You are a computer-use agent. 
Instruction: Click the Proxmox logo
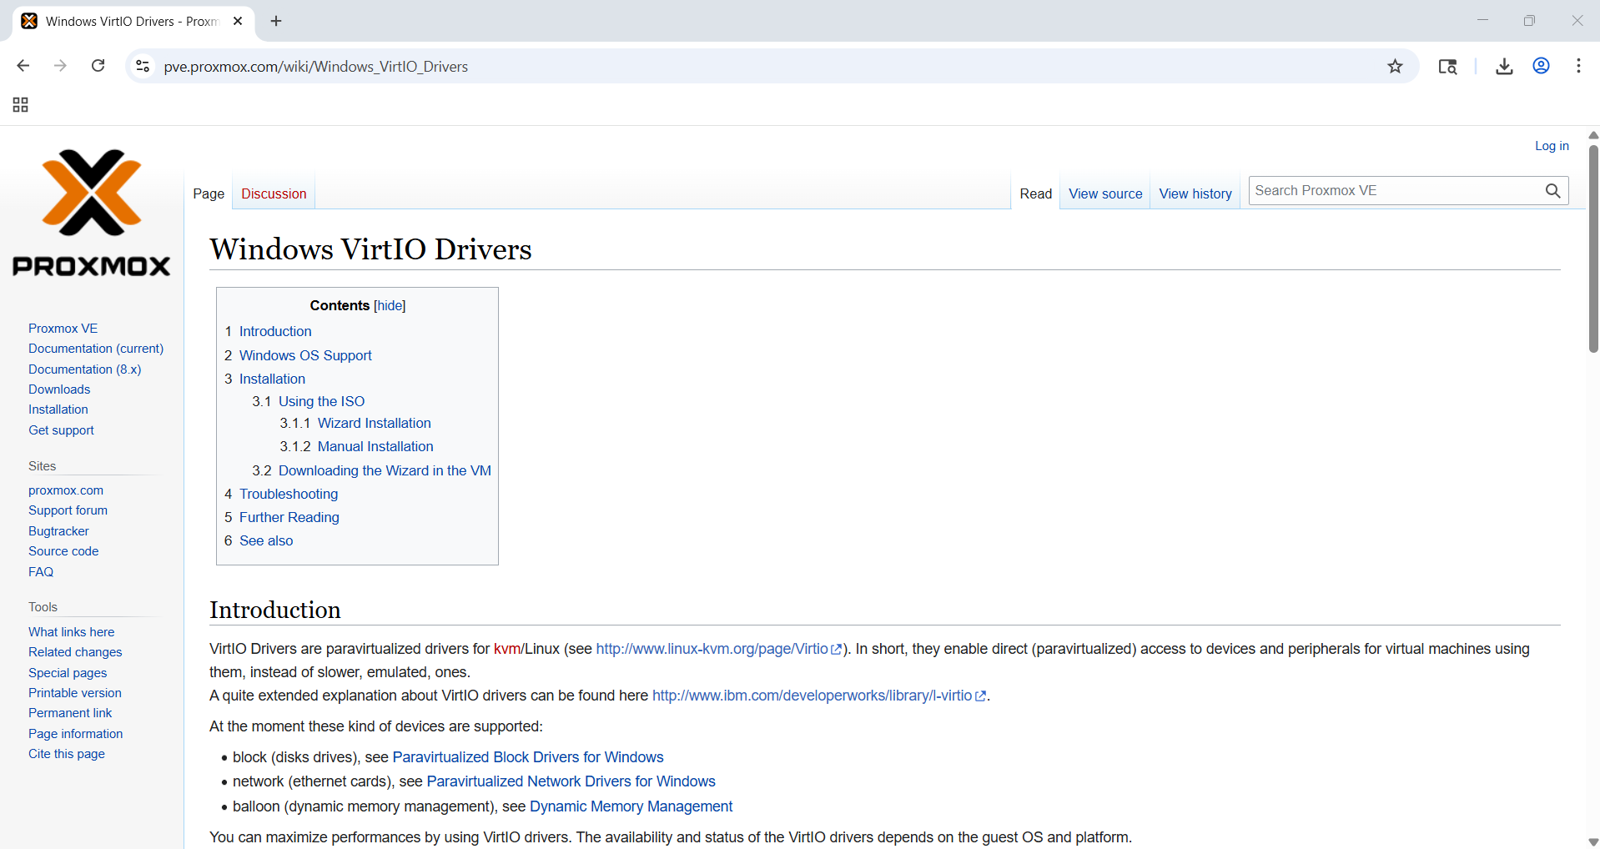pyautogui.click(x=92, y=213)
